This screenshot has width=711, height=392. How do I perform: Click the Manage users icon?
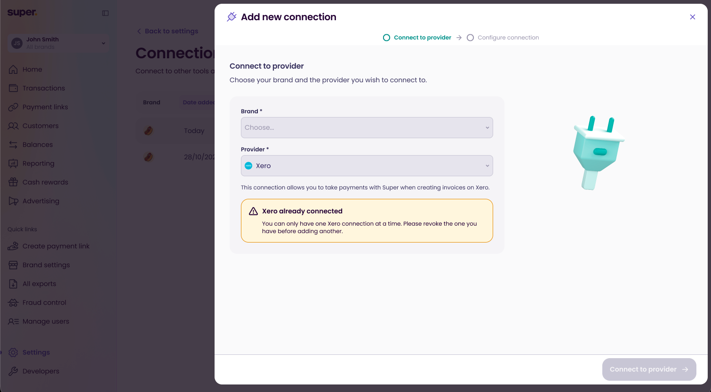(x=13, y=321)
